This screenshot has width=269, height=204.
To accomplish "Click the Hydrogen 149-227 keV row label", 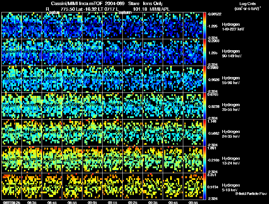I will (233, 27).
